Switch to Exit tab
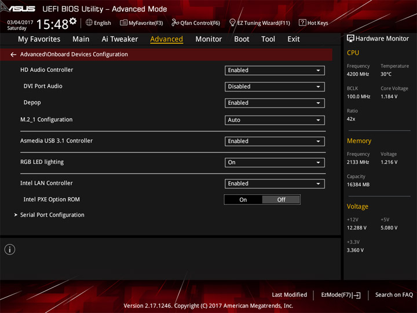This screenshot has width=417, height=313. coord(294,39)
